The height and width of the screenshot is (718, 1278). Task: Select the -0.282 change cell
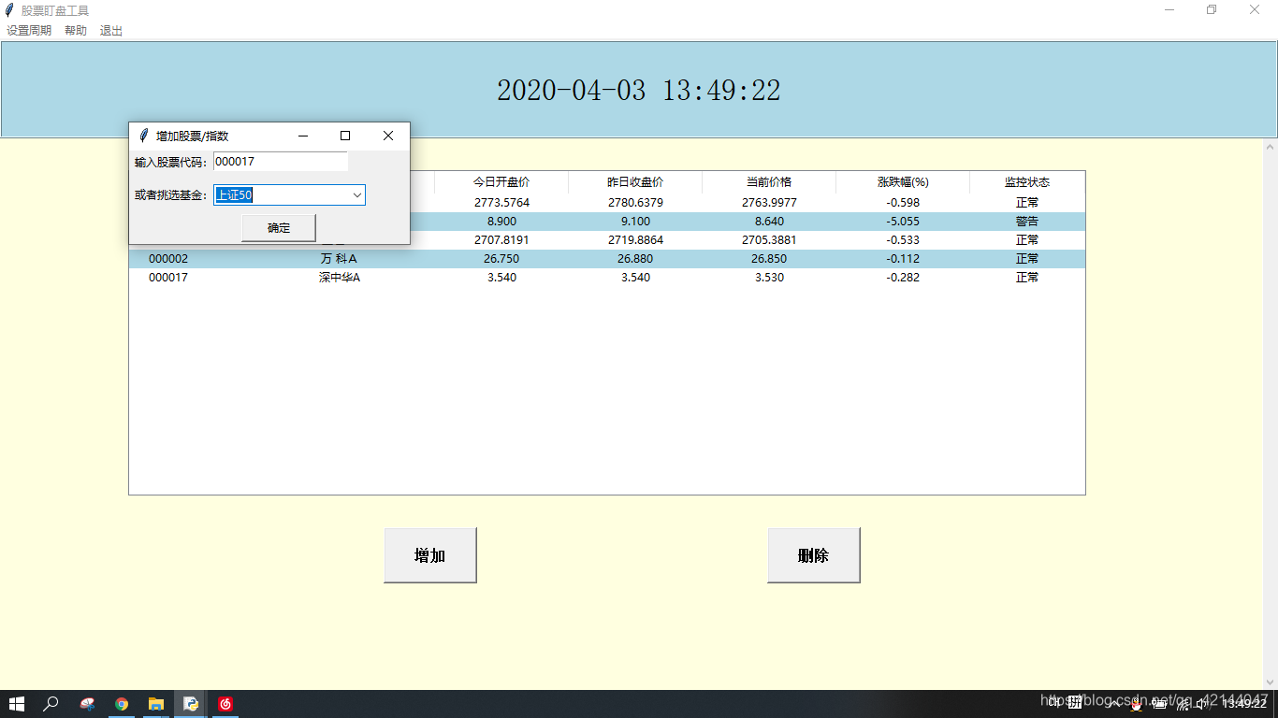click(x=903, y=278)
